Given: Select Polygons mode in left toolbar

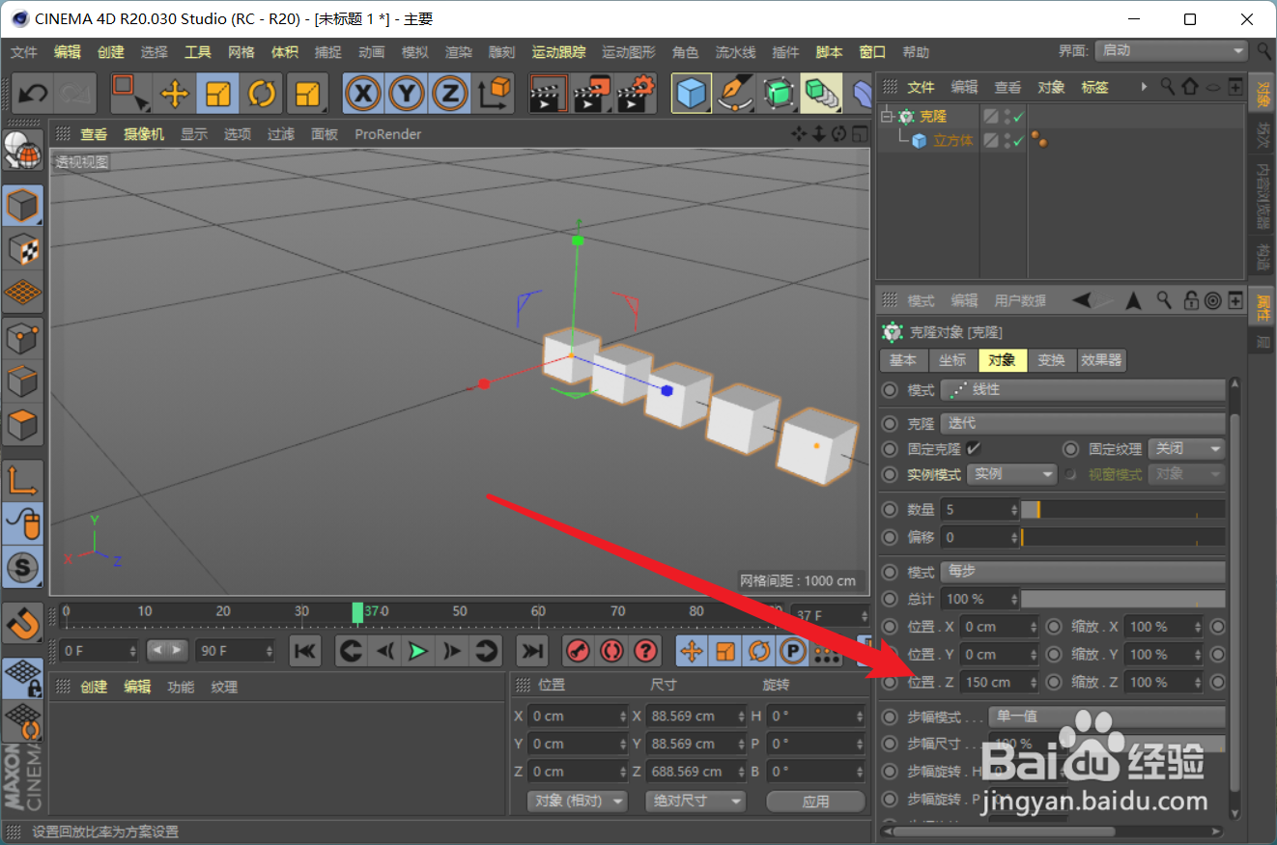Looking at the screenshot, I should pos(22,425).
